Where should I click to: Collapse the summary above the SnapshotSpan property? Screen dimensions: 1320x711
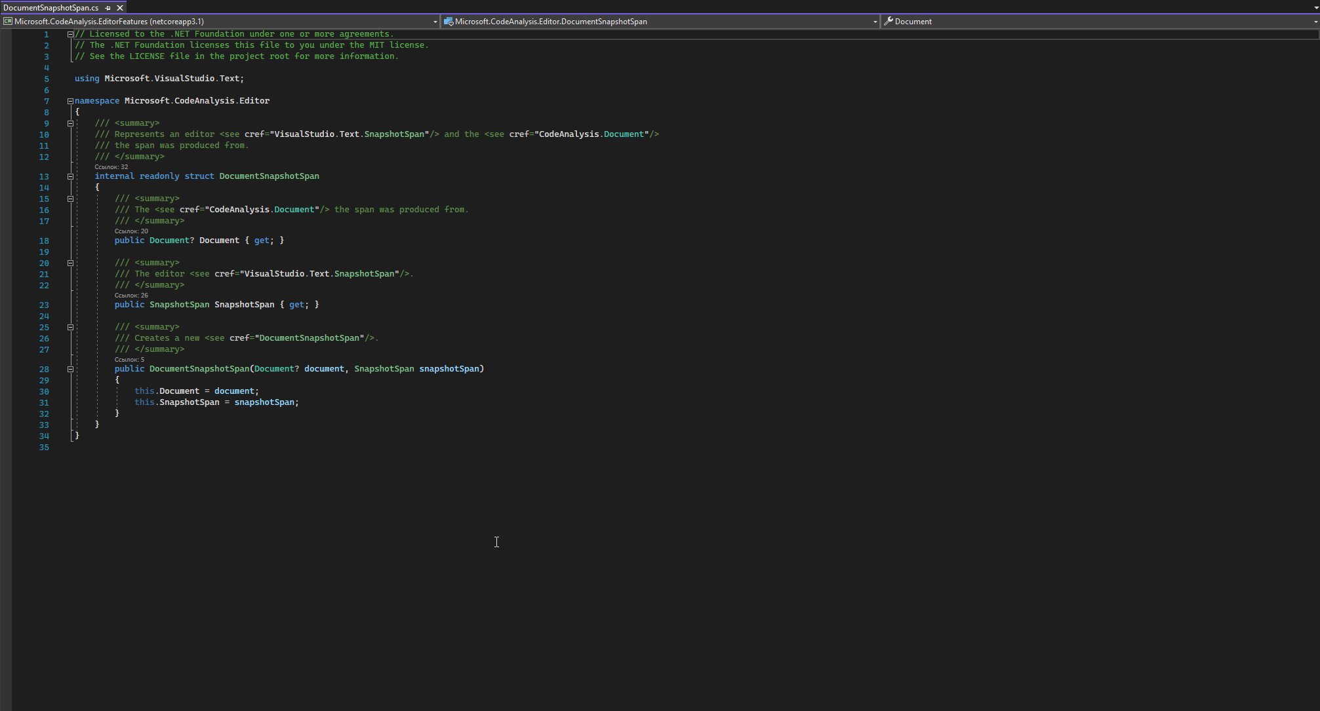click(x=70, y=262)
